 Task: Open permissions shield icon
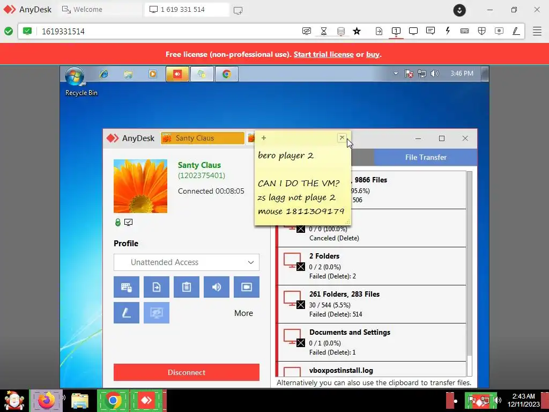pos(482,31)
